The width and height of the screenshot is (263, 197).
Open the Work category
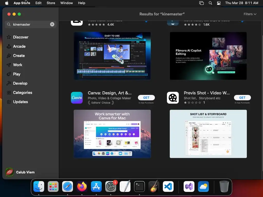(x=14, y=65)
